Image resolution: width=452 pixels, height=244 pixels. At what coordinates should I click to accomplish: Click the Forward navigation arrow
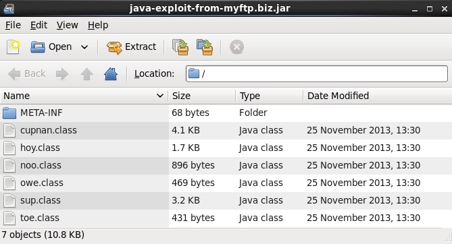[62, 74]
